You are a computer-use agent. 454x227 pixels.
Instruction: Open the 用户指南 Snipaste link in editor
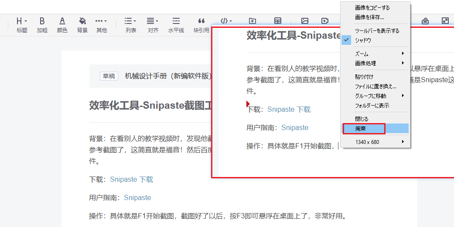(x=137, y=197)
